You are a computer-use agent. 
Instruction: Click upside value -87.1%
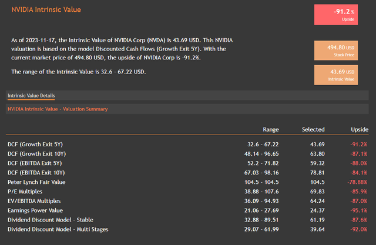(359, 154)
